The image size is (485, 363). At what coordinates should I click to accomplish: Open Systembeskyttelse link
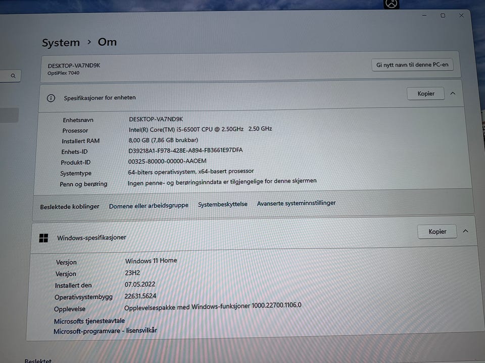click(x=223, y=204)
